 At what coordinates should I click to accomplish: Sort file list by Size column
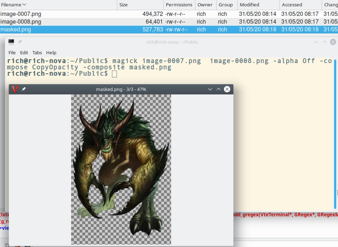(140, 5)
